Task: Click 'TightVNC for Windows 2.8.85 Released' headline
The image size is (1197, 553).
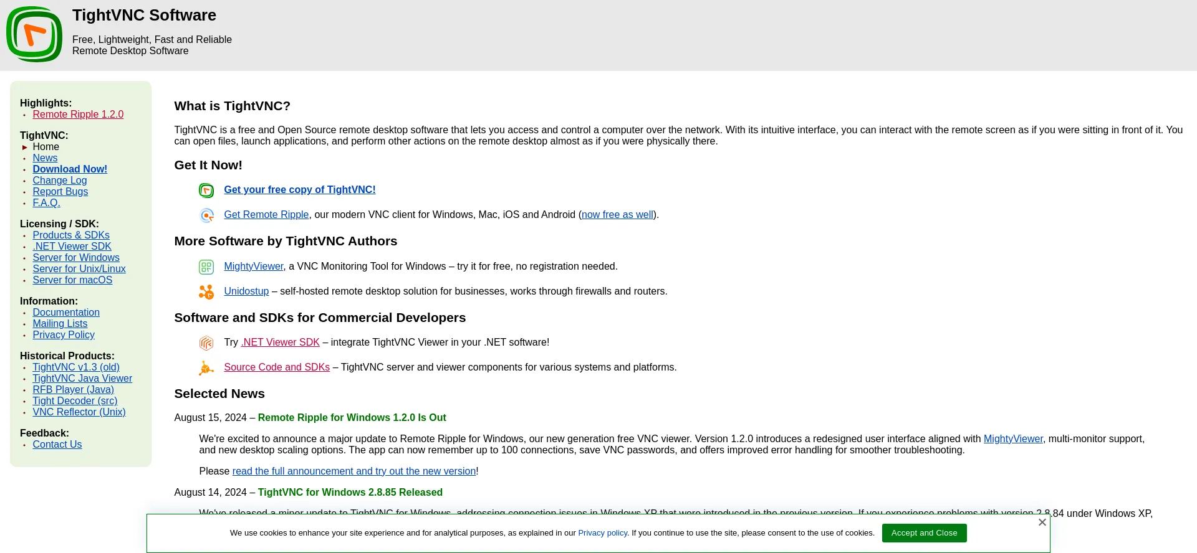Action: click(x=350, y=493)
